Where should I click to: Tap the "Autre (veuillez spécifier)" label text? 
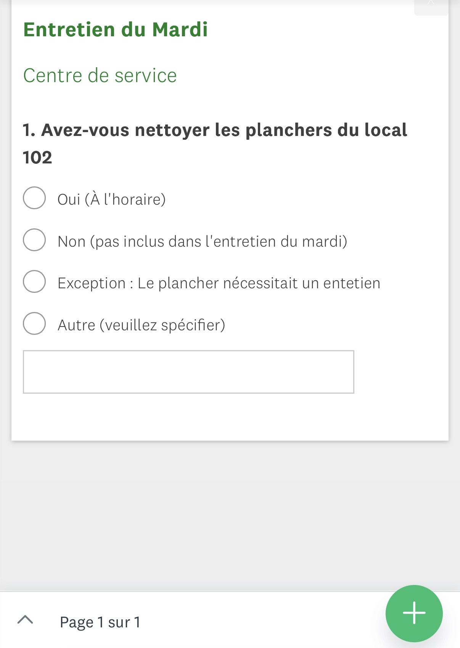pyautogui.click(x=141, y=325)
